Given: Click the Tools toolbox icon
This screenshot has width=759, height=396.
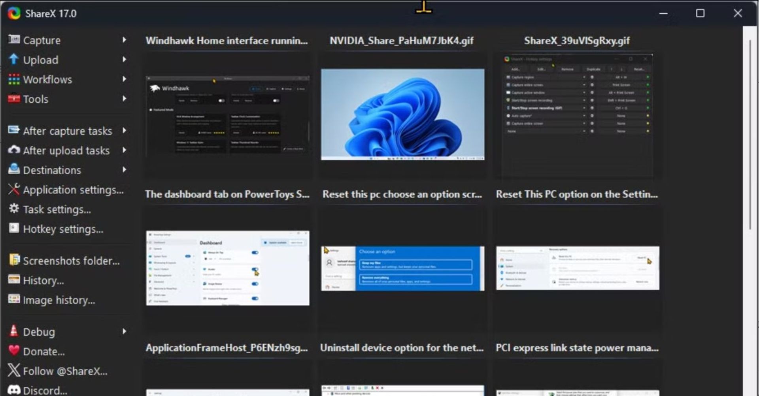Looking at the screenshot, I should (14, 98).
